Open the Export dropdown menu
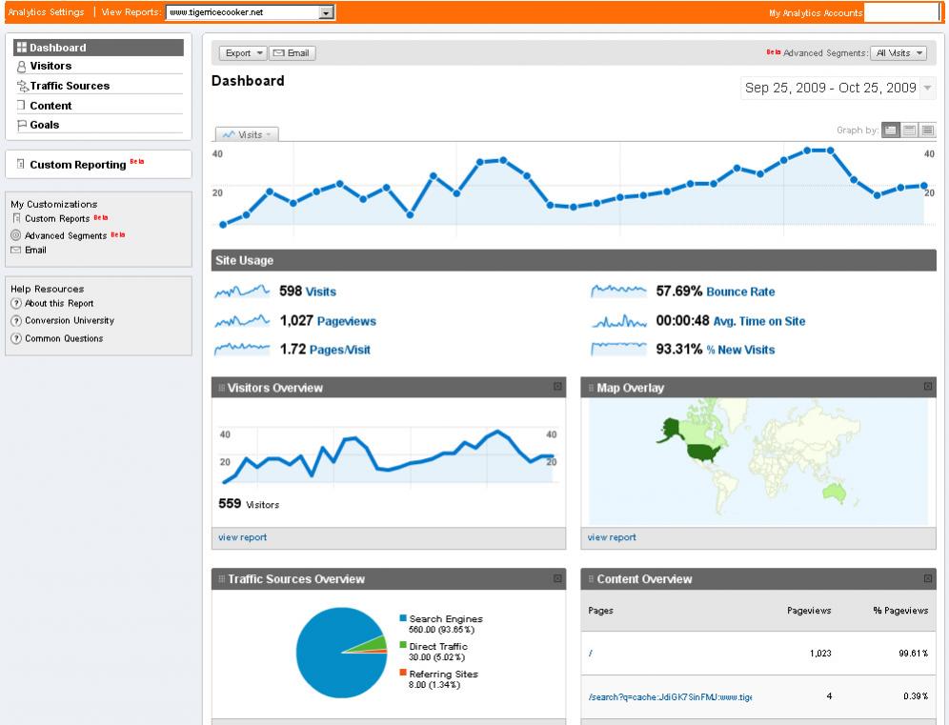The image size is (949, 725). click(x=242, y=53)
